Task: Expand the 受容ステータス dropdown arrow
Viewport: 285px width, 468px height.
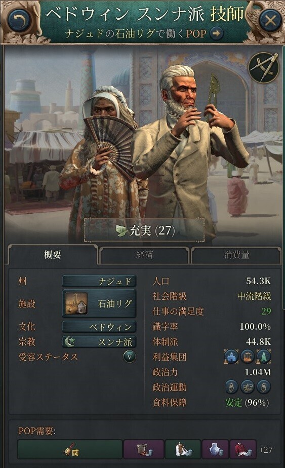Action: click(130, 357)
